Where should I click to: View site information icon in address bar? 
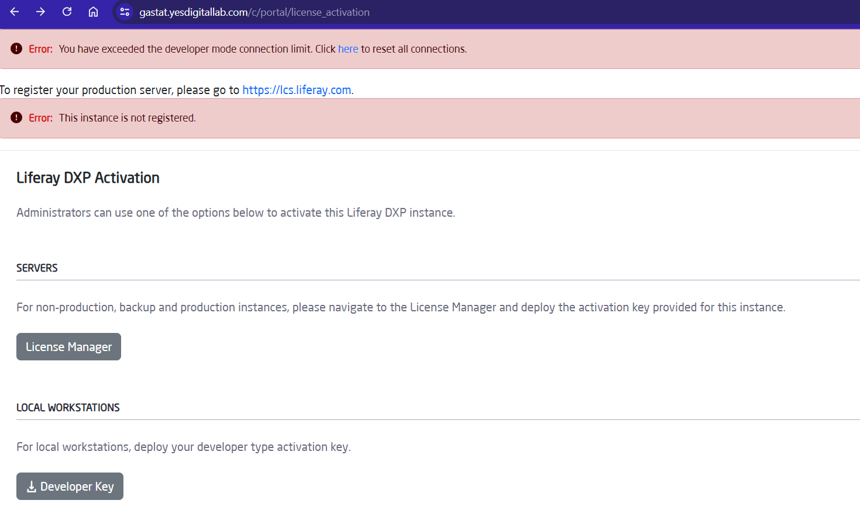pos(125,12)
